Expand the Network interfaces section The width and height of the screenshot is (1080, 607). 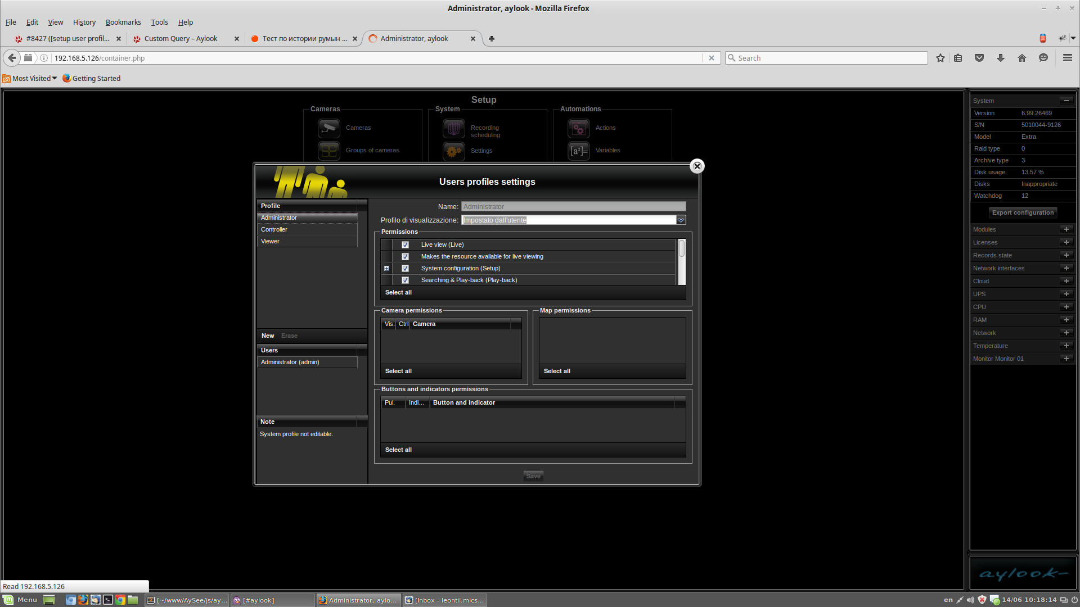coord(1066,268)
